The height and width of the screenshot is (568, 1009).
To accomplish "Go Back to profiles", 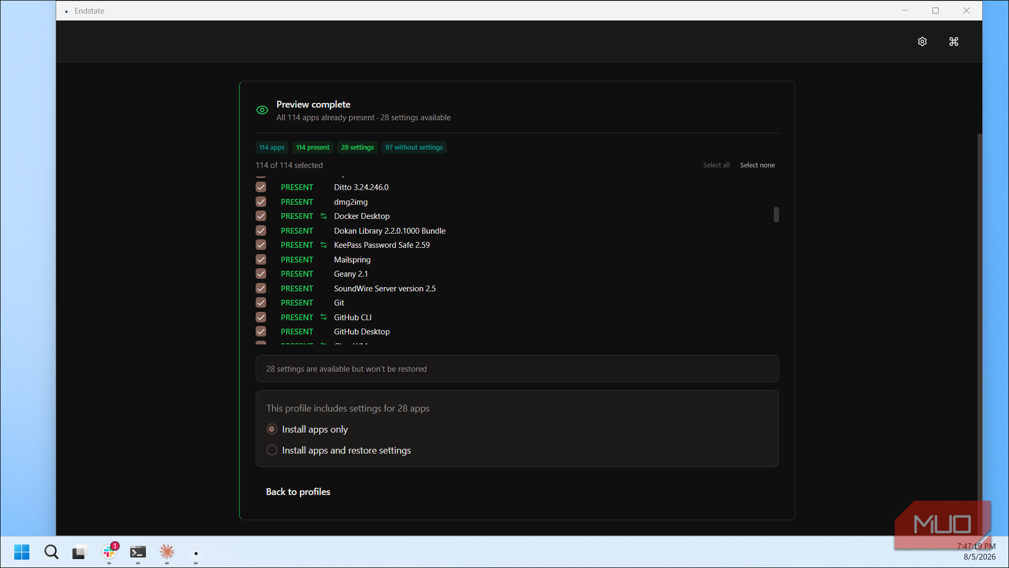I will tap(298, 492).
